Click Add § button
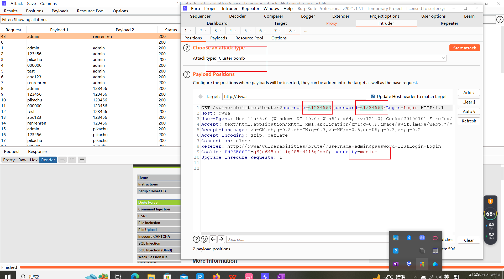The height and width of the screenshot is (279, 504). coord(469,92)
